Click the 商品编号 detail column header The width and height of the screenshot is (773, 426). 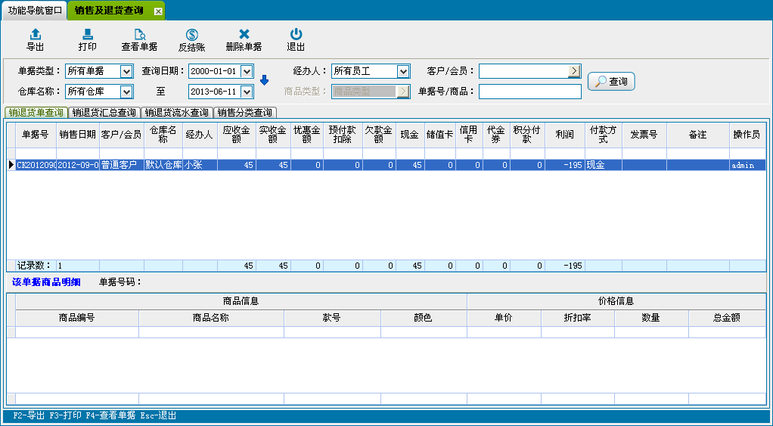[x=77, y=318]
